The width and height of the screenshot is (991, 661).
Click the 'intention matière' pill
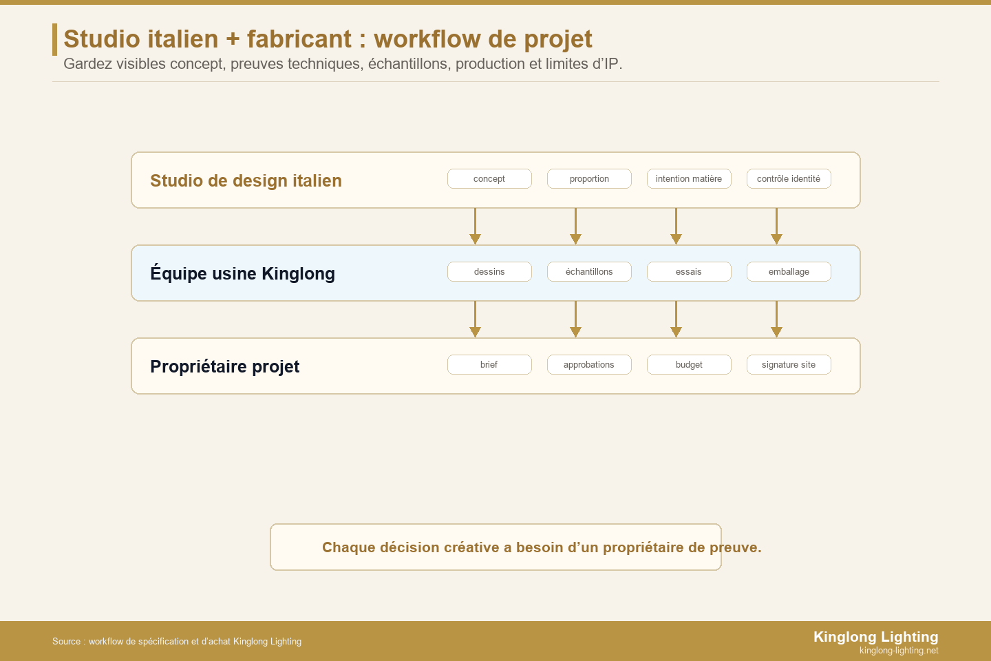(689, 178)
